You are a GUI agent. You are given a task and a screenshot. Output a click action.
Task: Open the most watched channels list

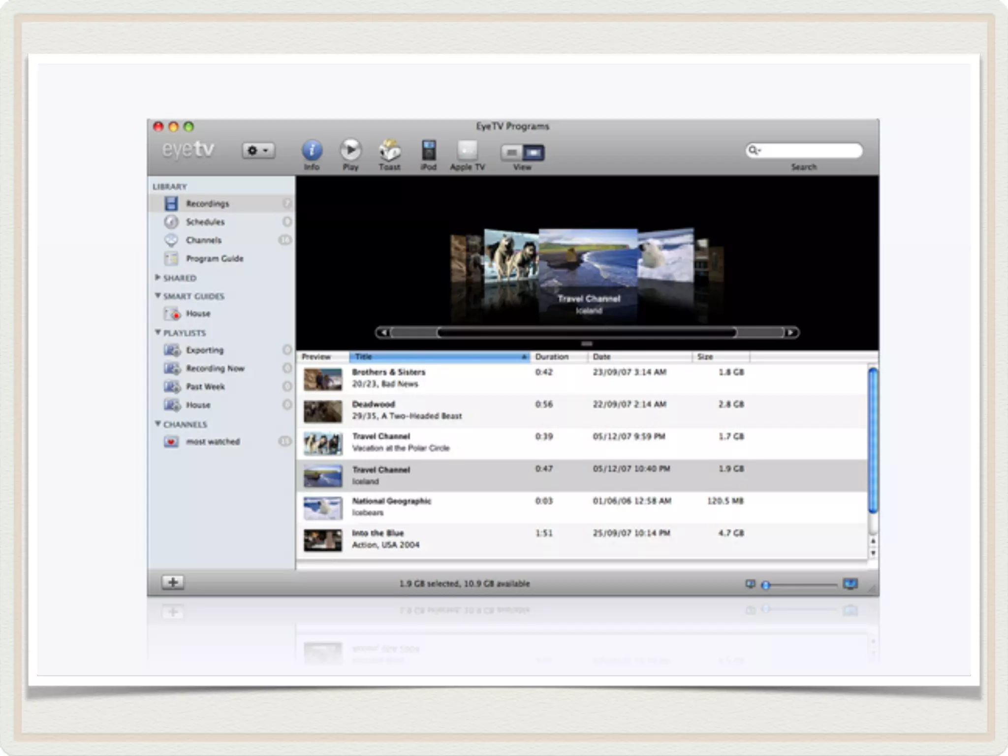[x=213, y=441]
